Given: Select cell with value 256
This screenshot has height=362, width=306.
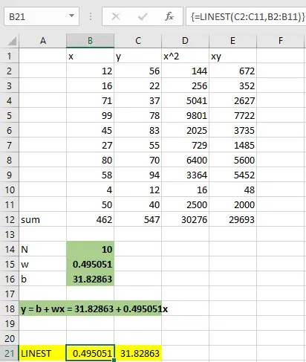Looking at the screenshot, I should (185, 85).
